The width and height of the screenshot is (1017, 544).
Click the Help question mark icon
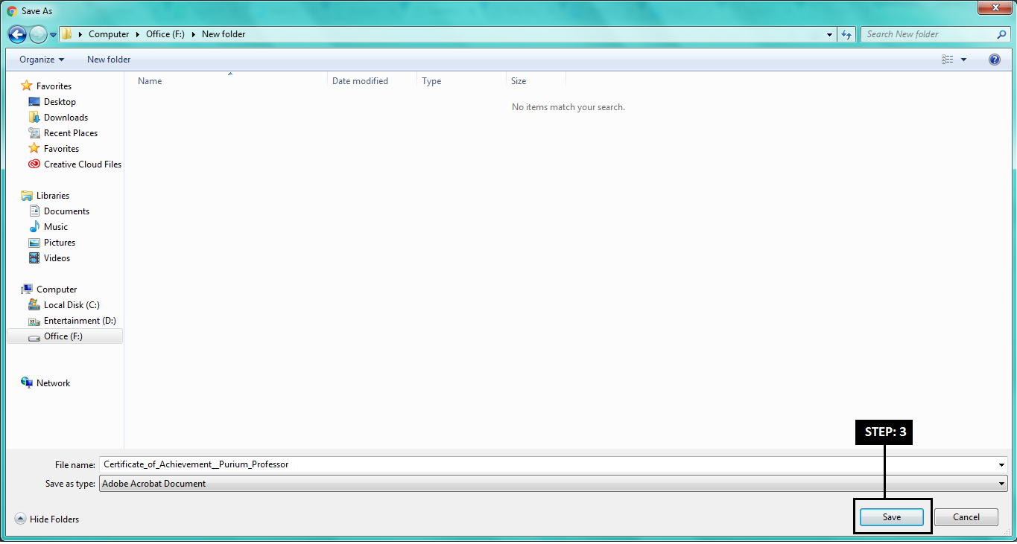(x=994, y=60)
